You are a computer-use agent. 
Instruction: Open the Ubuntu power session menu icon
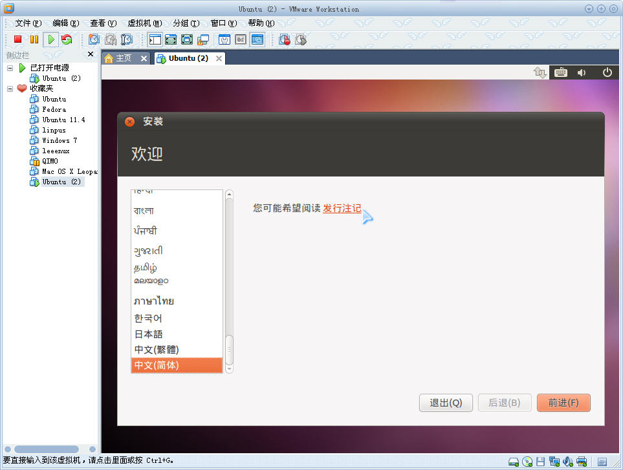click(x=607, y=72)
